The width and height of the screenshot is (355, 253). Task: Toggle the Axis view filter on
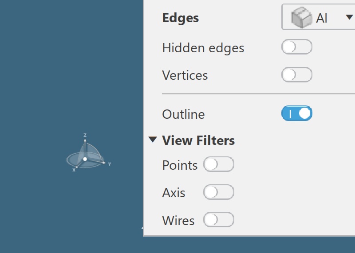pyautogui.click(x=218, y=192)
